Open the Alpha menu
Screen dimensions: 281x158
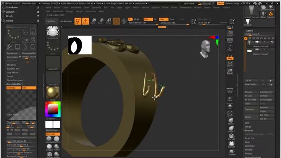tap(48, 7)
